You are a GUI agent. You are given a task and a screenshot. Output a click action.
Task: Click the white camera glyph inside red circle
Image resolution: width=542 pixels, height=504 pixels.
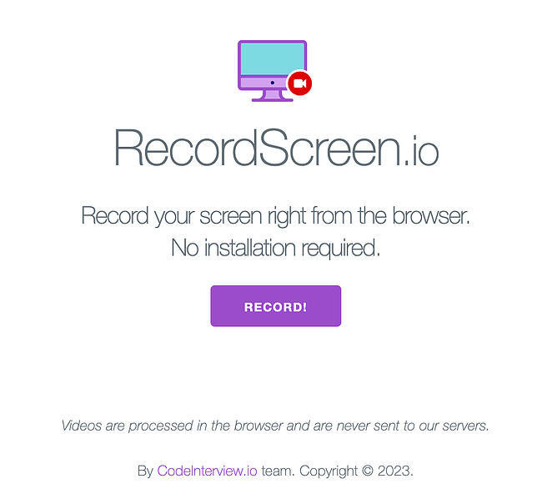(x=299, y=83)
